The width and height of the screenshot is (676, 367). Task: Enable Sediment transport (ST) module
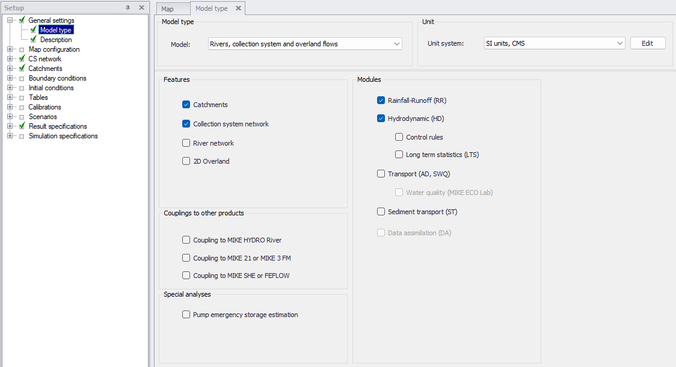click(x=381, y=211)
